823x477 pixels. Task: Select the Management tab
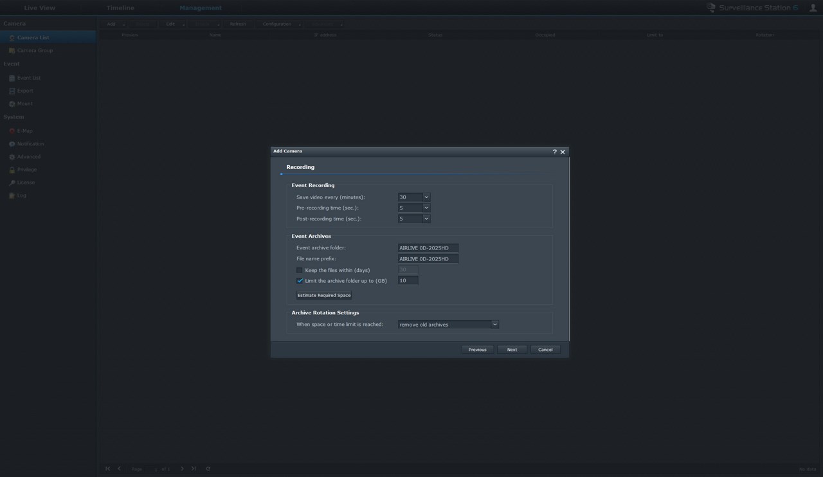[x=201, y=8]
